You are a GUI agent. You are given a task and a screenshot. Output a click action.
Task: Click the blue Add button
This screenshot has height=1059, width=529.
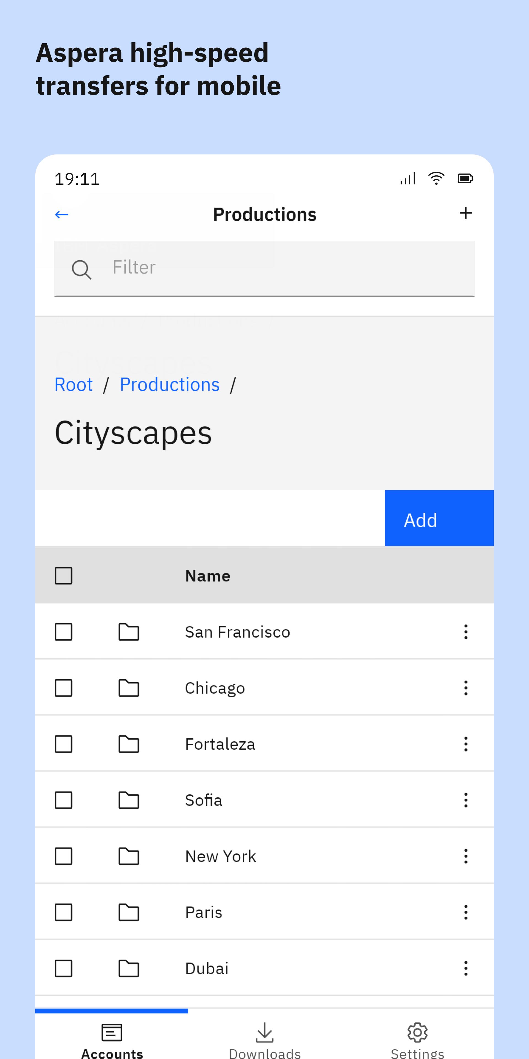pyautogui.click(x=439, y=518)
